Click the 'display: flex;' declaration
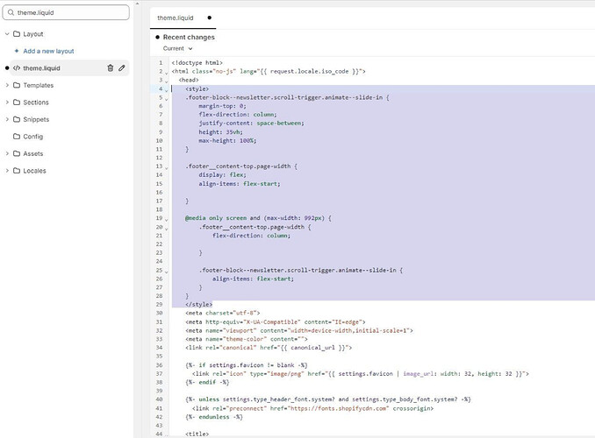 tap(222, 174)
